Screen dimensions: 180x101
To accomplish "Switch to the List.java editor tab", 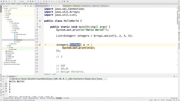I will click(x=77, y=6).
